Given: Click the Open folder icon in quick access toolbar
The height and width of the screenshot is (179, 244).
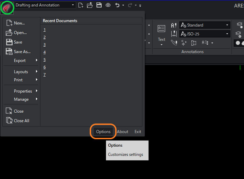Looking at the screenshot, I should [x=90, y=5].
